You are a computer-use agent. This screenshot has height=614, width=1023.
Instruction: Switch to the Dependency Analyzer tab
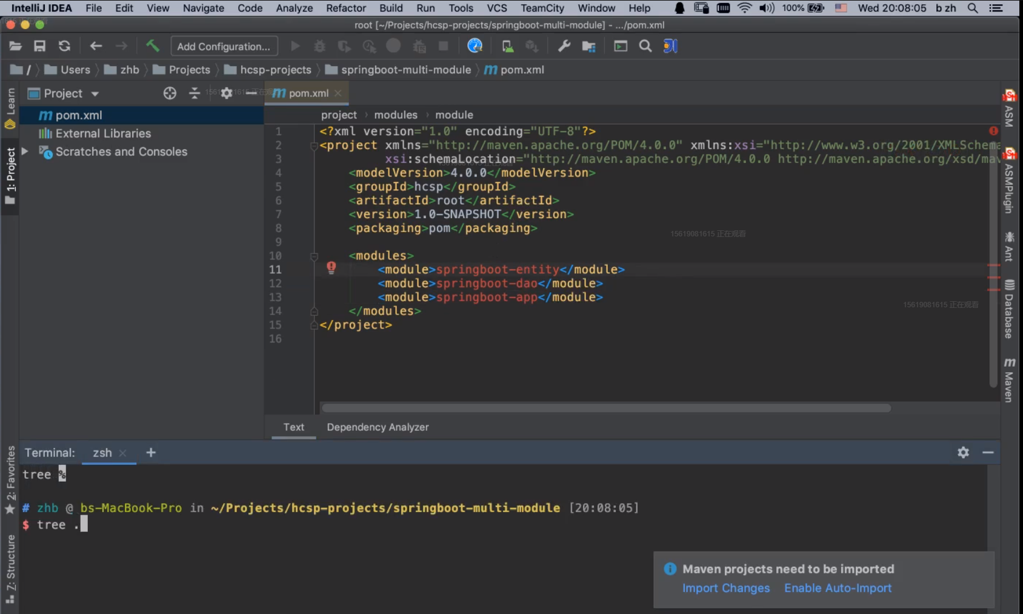click(378, 427)
